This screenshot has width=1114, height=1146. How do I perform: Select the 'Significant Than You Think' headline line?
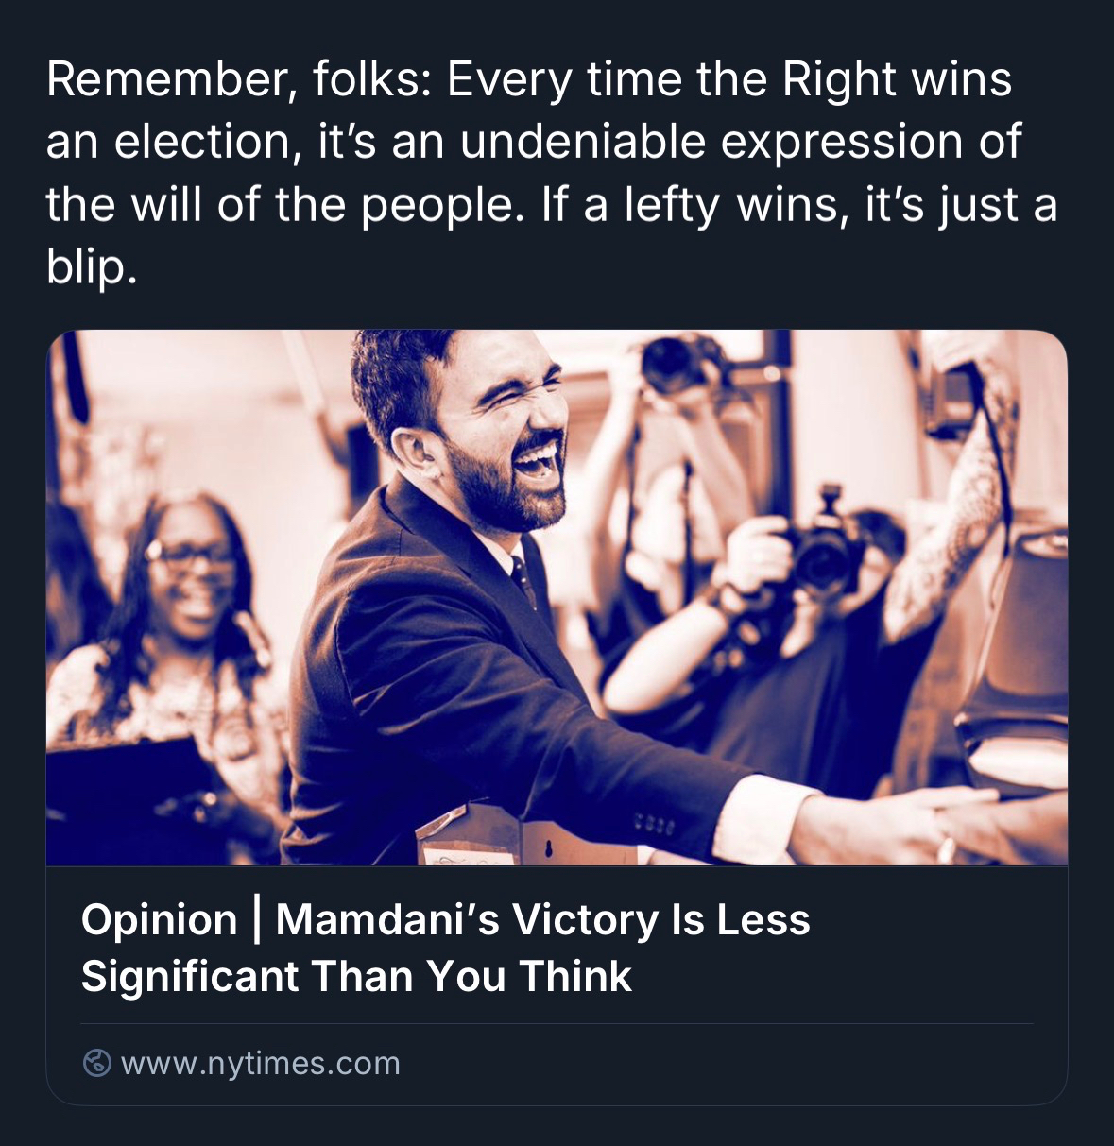pyautogui.click(x=356, y=976)
